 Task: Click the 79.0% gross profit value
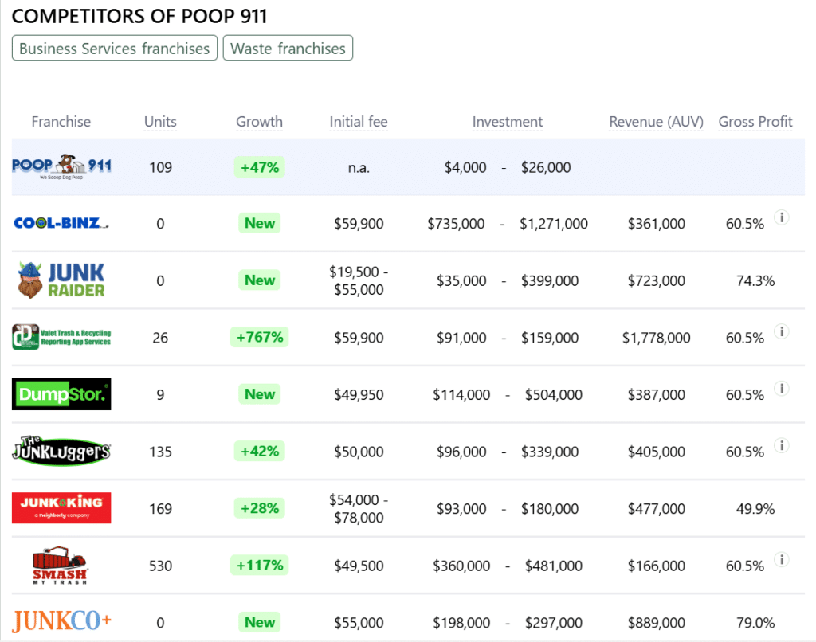755,623
